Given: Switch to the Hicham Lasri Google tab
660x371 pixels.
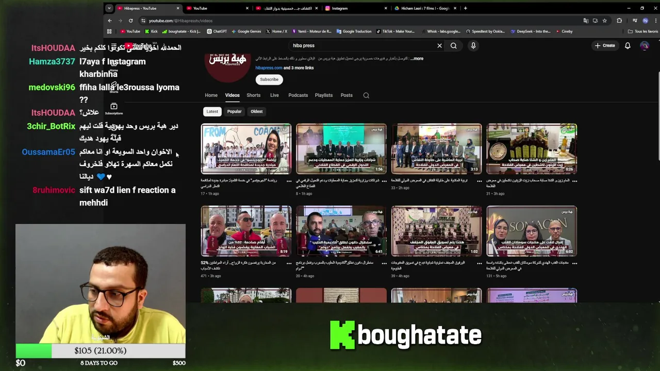Looking at the screenshot, I should pos(425,8).
